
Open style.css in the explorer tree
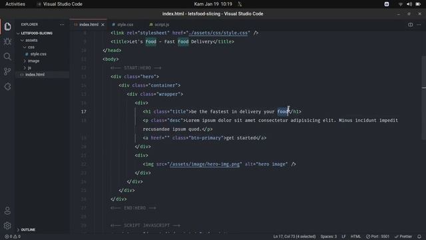(38, 54)
